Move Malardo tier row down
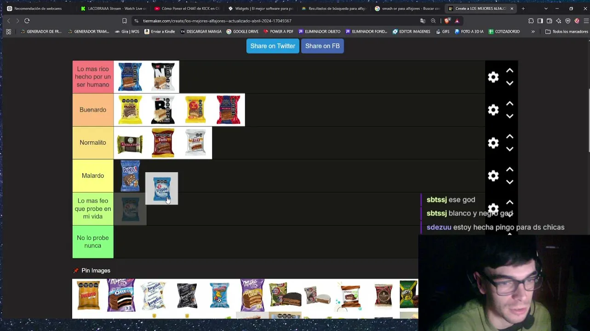The image size is (590, 331). (x=510, y=182)
